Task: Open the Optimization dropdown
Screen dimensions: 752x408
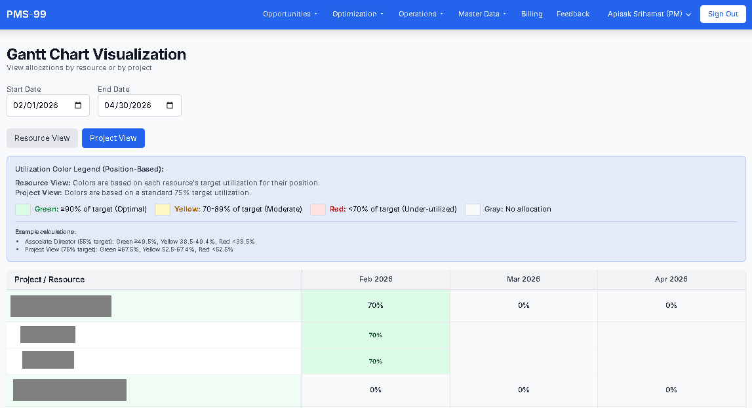Action: pos(357,14)
